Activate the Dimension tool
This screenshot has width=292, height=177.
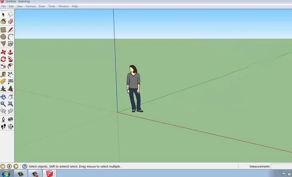pyautogui.click(x=11, y=74)
